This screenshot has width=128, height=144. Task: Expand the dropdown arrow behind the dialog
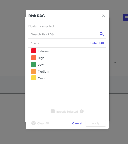click(115, 63)
